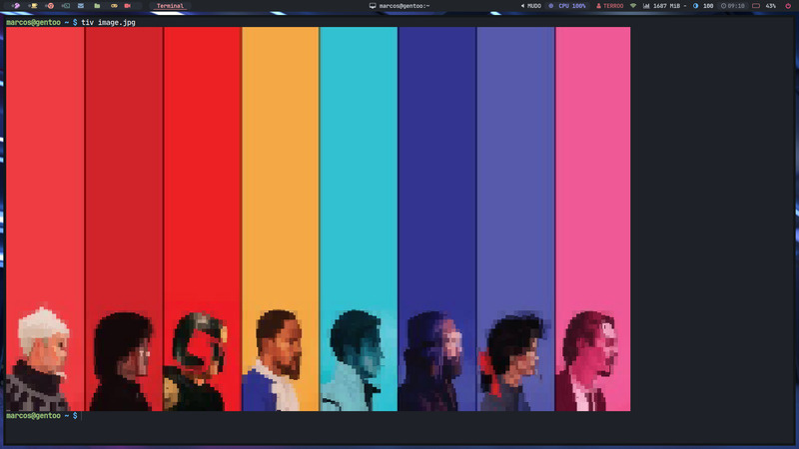Click the 'tiv image.jpg' command text
The image size is (799, 449).
coord(109,22)
